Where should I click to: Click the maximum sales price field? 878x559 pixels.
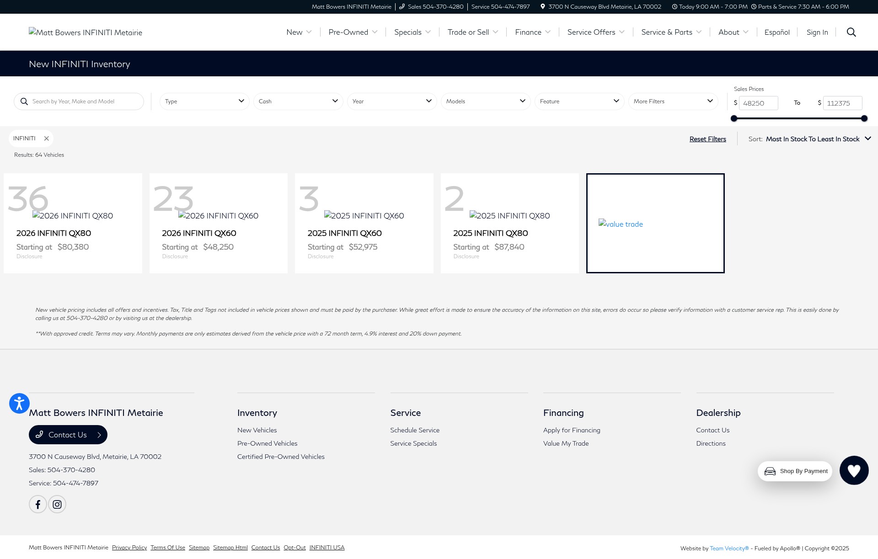(842, 103)
